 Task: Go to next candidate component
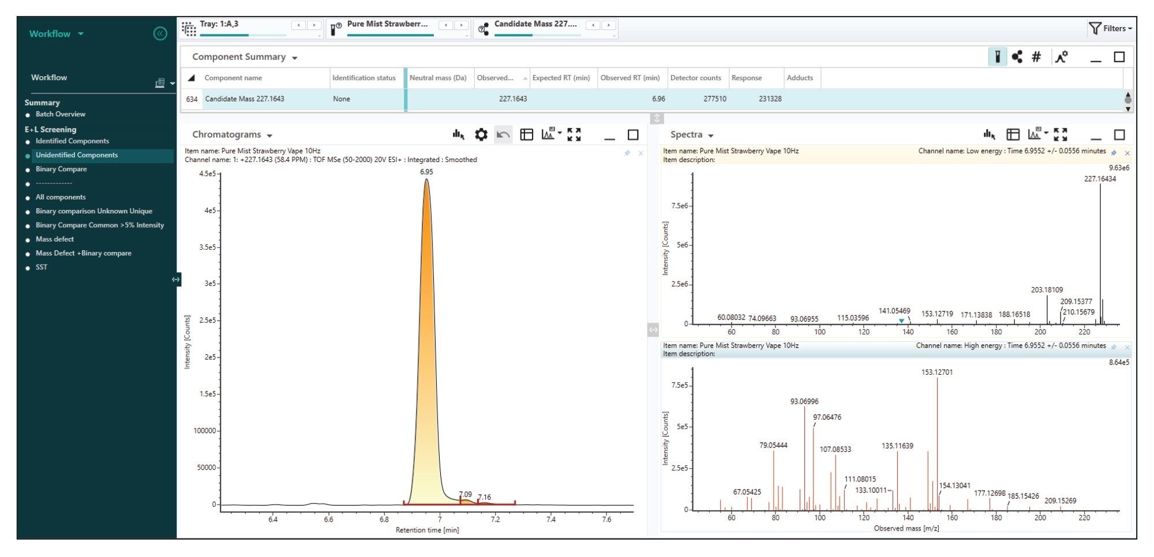(608, 25)
